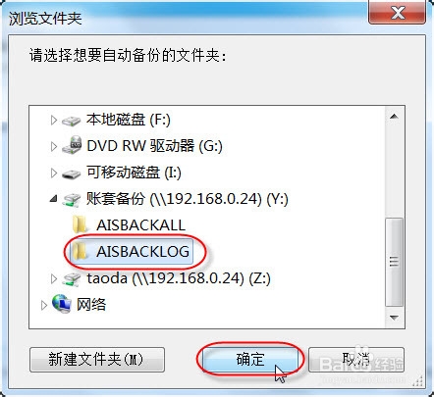Viewport: 434px width, 397px height.
Task: Click the scrollbar up arrow
Action: tap(395, 117)
